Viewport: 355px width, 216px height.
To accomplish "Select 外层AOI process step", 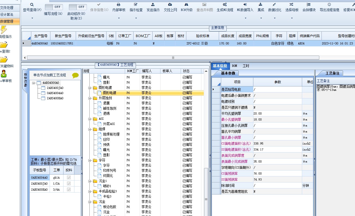I will coord(109,124).
